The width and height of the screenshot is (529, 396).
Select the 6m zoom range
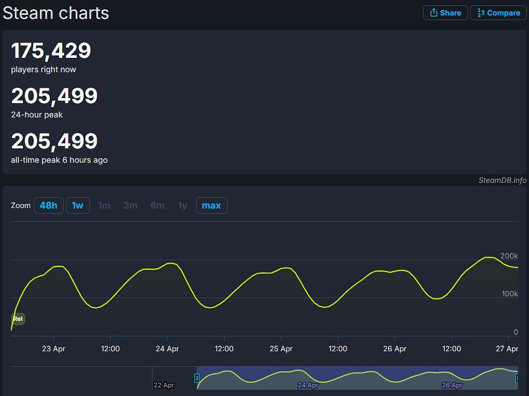tap(158, 205)
